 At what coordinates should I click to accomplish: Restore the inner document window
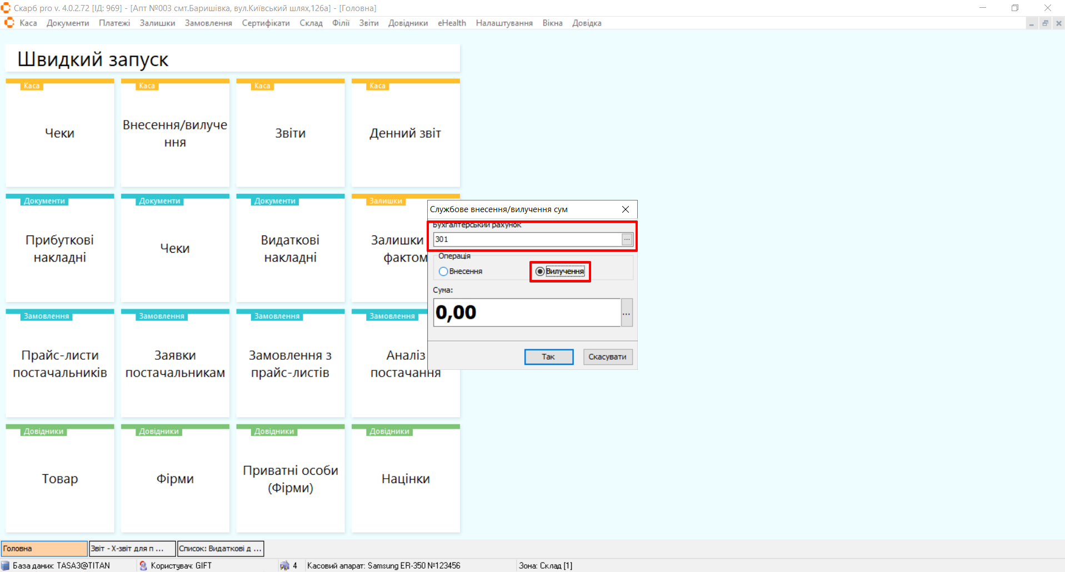pyautogui.click(x=1045, y=23)
